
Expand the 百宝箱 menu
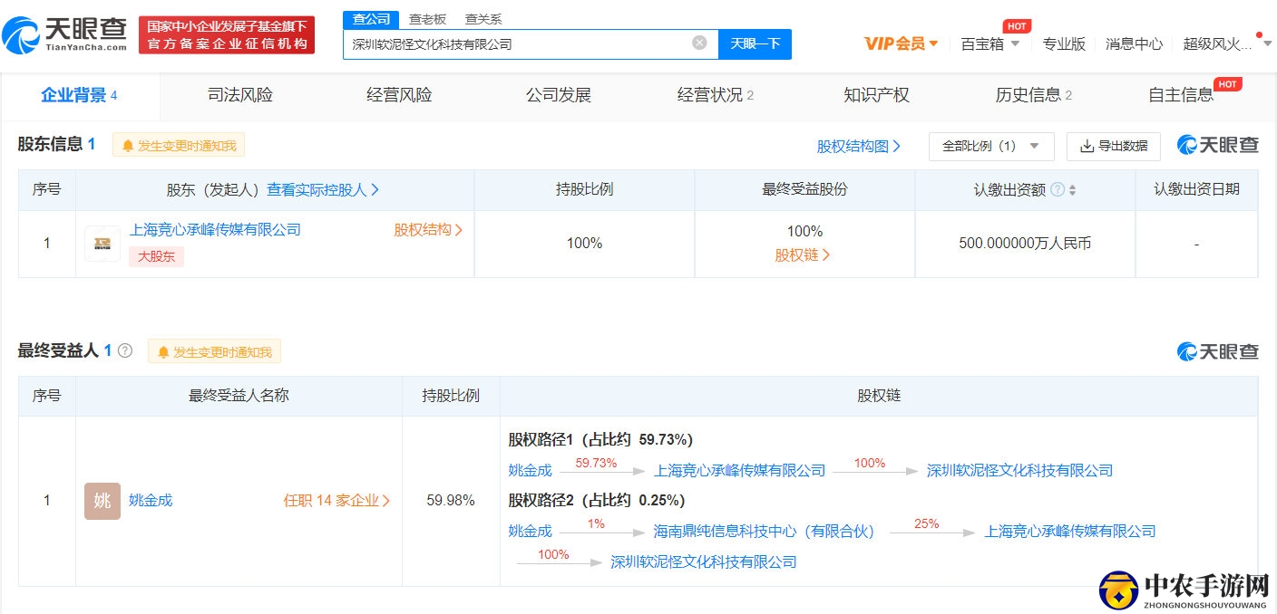[x=990, y=43]
